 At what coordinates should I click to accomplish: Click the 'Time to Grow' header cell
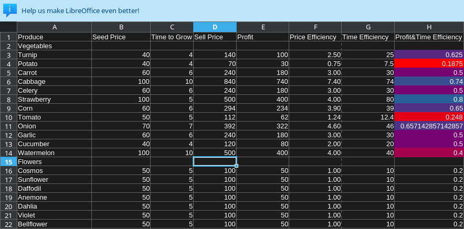pos(172,37)
